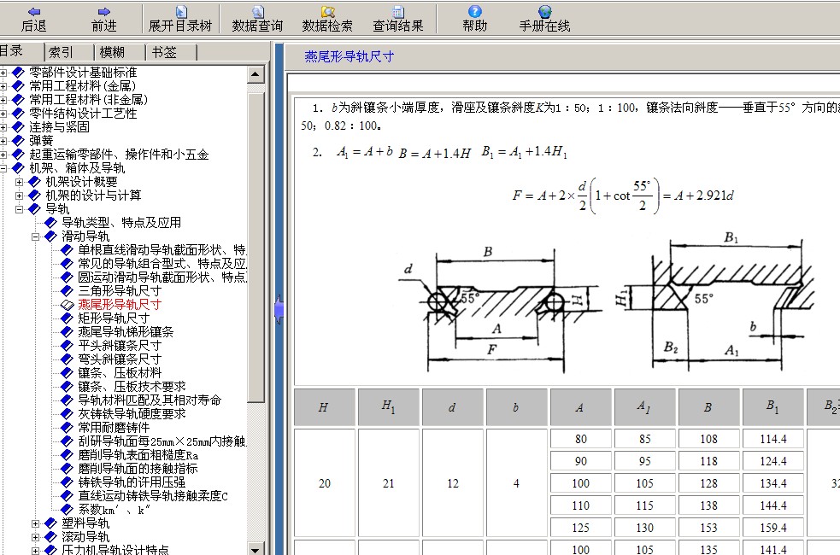Click the book icon beside 矩形导轨尺寸
This screenshot has width=840, height=555.
(67, 318)
